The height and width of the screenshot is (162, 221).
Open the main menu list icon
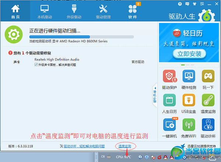[x=202, y=4]
